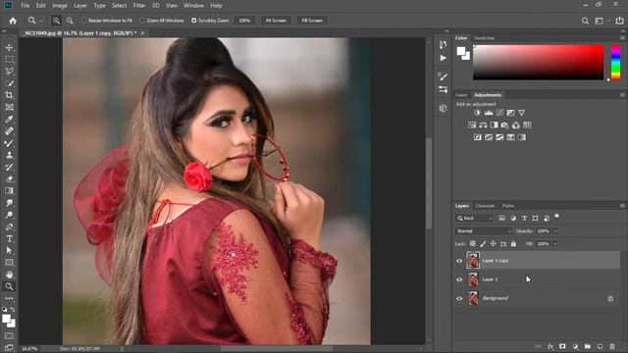Switch to the Swatches tab
This screenshot has width=628, height=353.
point(484,38)
